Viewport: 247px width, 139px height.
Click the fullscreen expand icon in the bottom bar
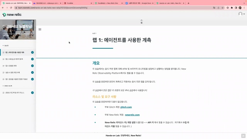pyautogui.click(x=243, y=136)
